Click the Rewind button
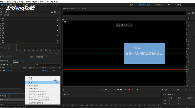 coord(117,90)
